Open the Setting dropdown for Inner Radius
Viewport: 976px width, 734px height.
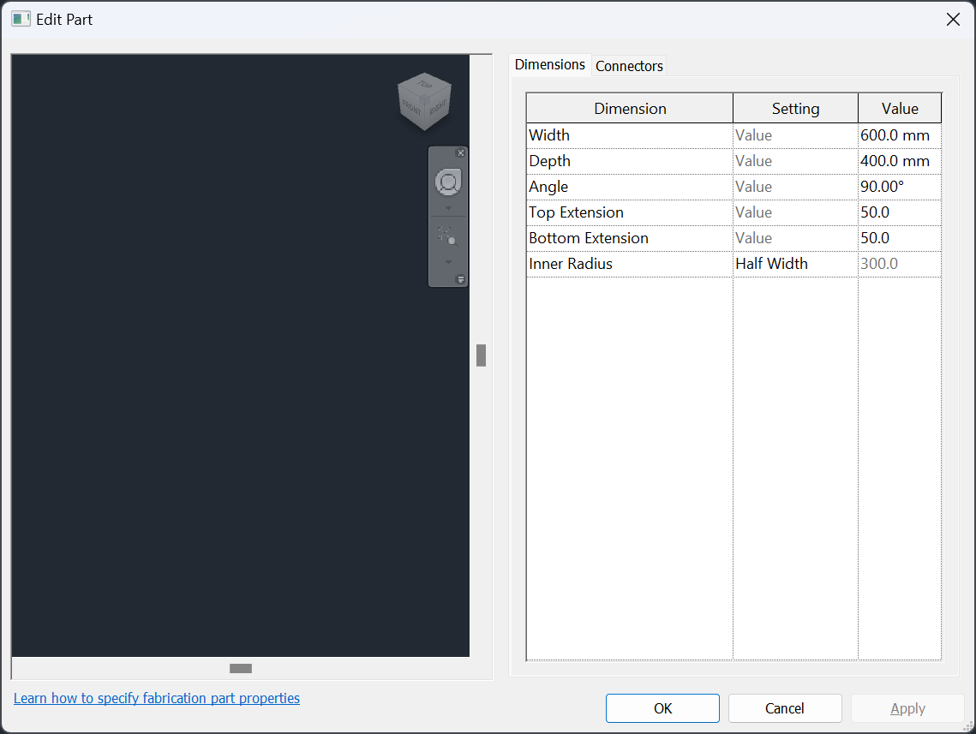(x=794, y=263)
